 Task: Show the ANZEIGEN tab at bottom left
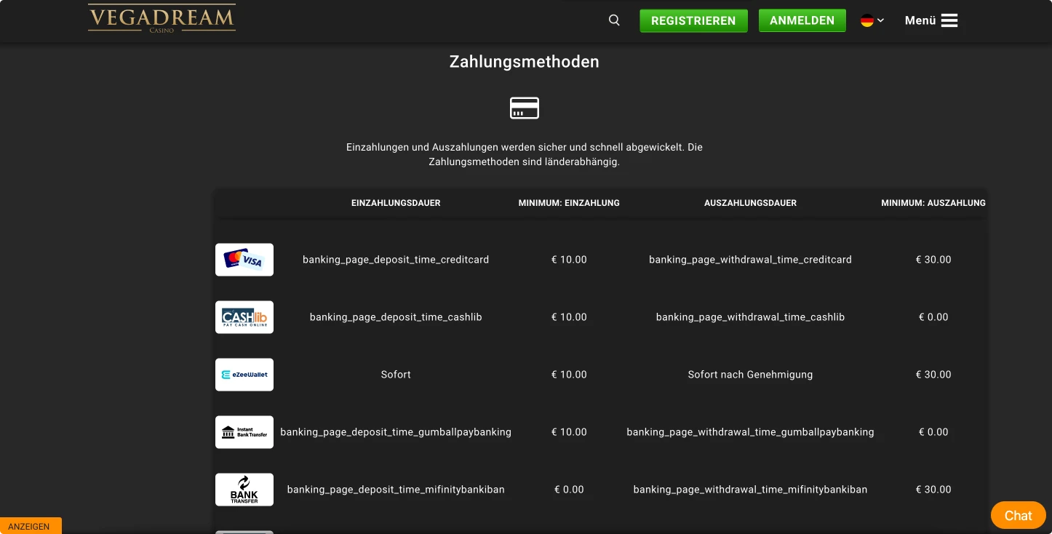30,526
